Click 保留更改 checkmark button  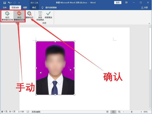(x=48, y=15)
